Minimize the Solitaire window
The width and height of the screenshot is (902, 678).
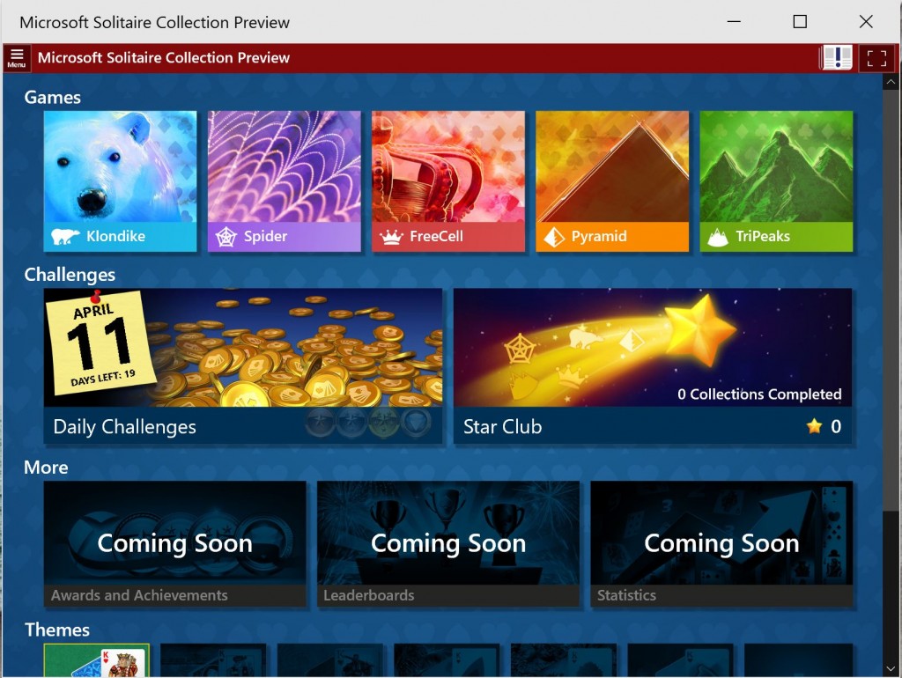click(x=734, y=22)
